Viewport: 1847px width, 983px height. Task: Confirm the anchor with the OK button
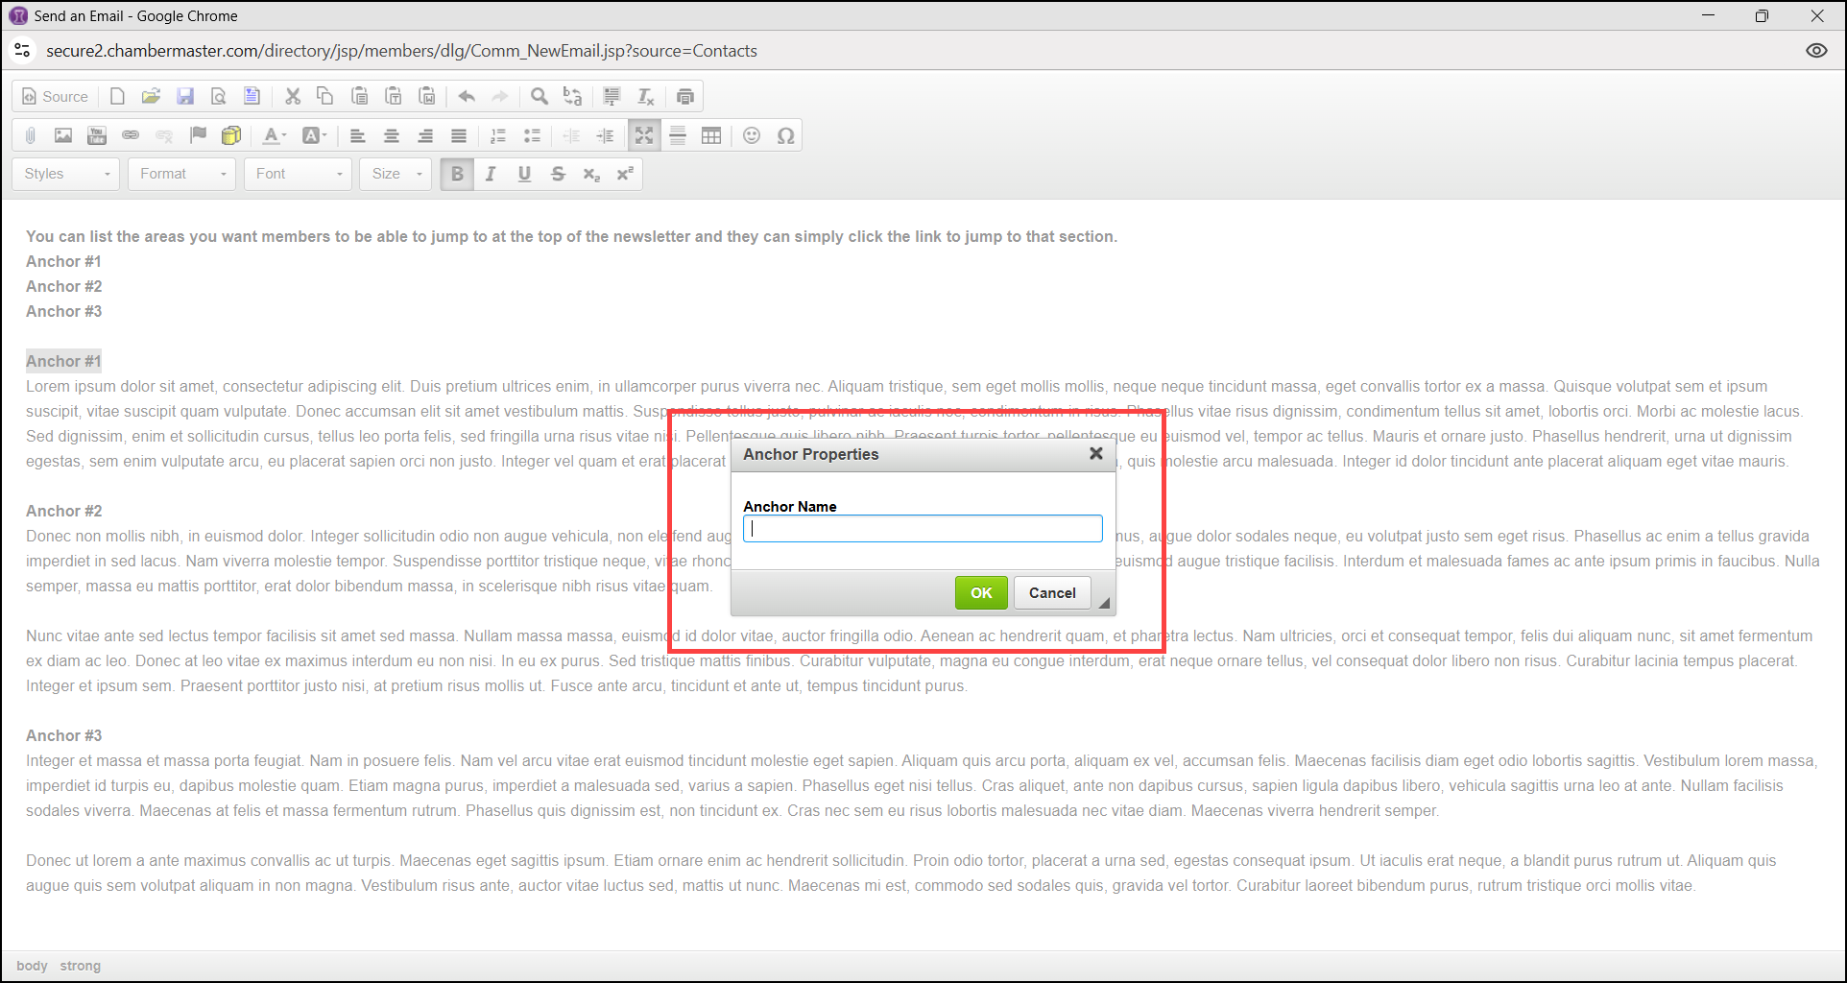[981, 593]
